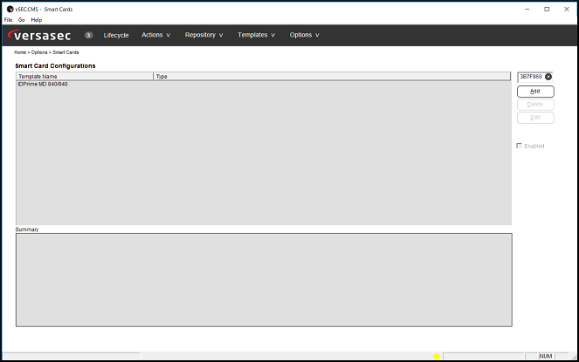Click the Versasec logo
This screenshot has height=362, width=579.
(x=39, y=35)
